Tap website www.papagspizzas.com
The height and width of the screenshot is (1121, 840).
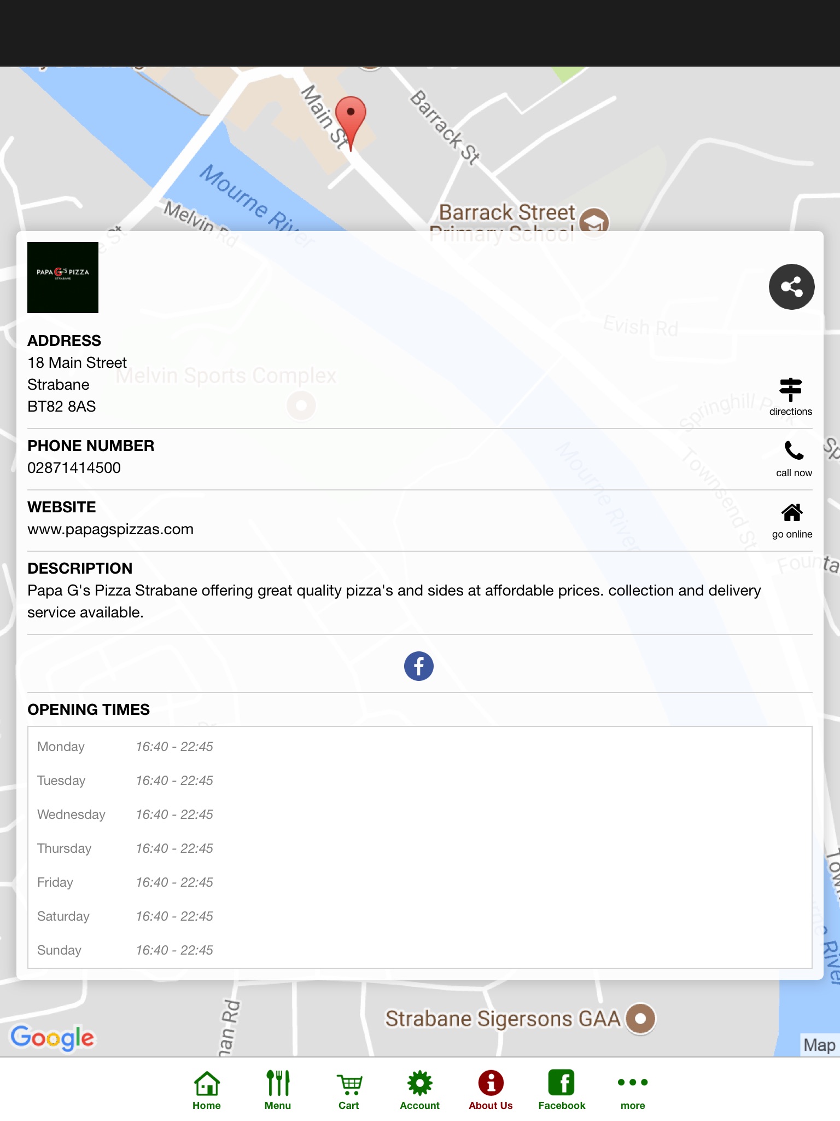point(110,529)
